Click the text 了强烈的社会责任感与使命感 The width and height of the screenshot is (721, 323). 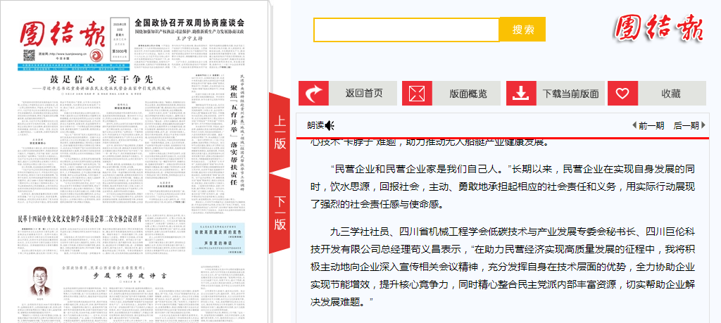[x=377, y=205]
